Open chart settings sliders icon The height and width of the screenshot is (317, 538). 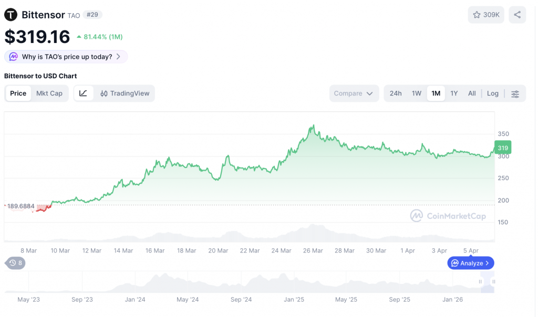pos(515,94)
